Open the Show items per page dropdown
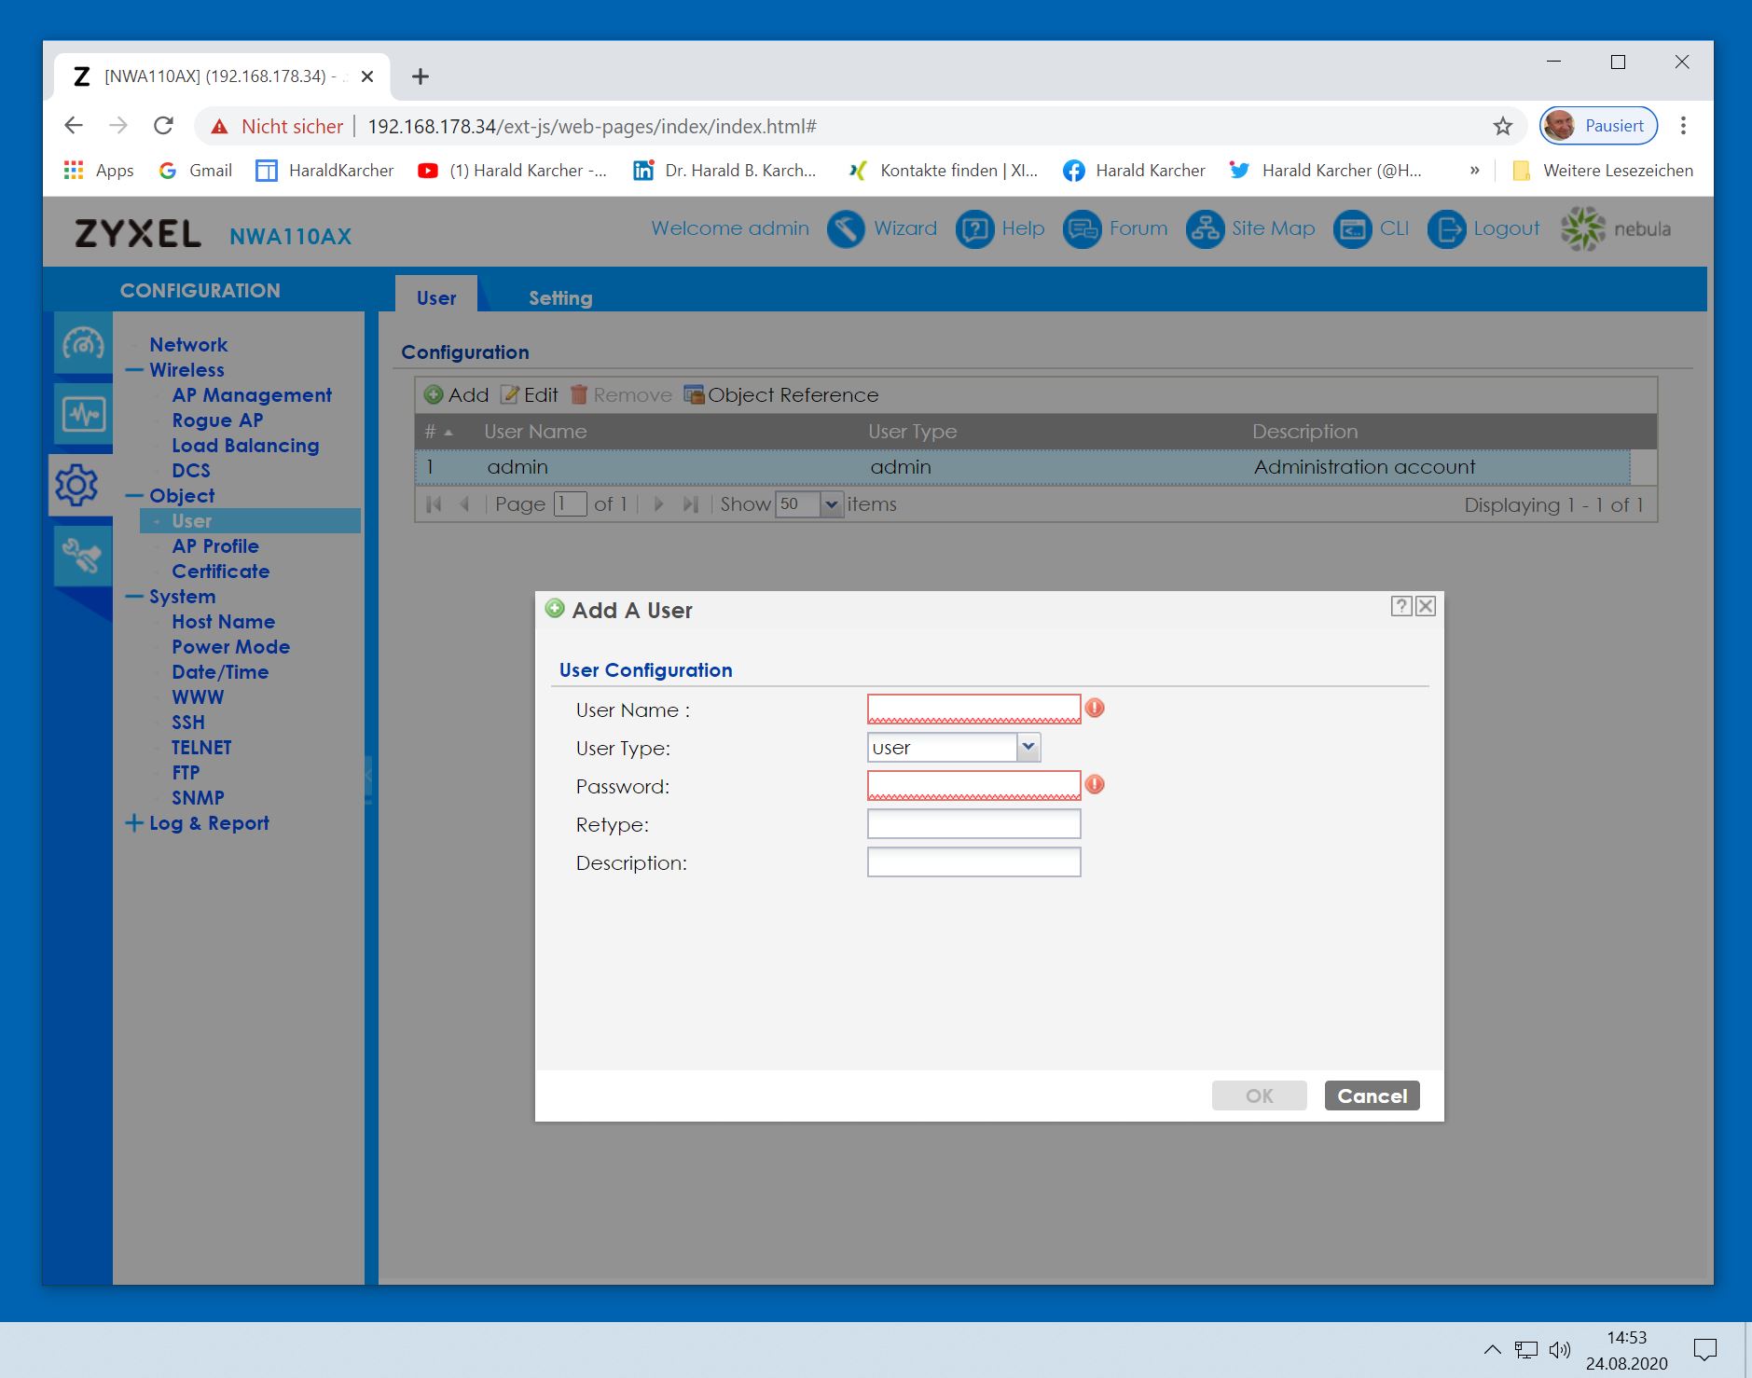The width and height of the screenshot is (1752, 1378). coord(832,504)
